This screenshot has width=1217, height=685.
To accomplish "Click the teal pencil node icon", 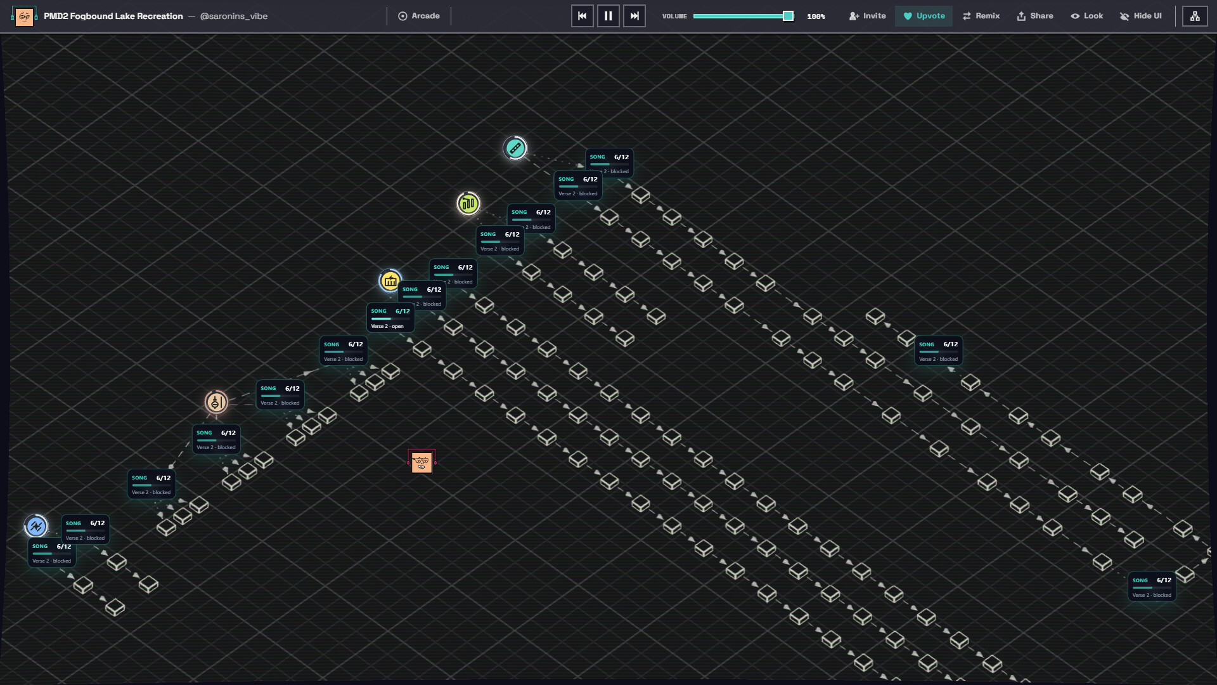I will click(x=515, y=148).
